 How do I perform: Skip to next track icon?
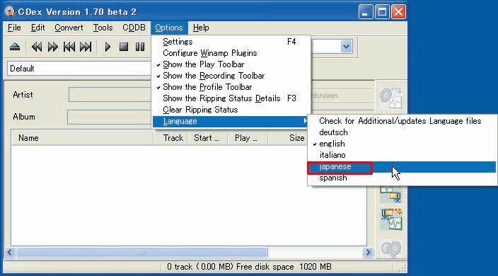(86, 47)
